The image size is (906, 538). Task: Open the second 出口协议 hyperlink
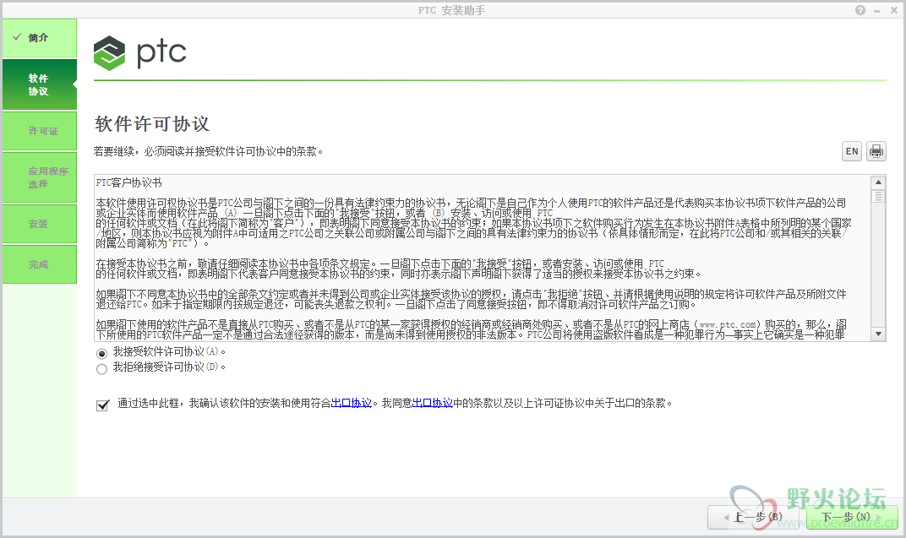point(432,403)
